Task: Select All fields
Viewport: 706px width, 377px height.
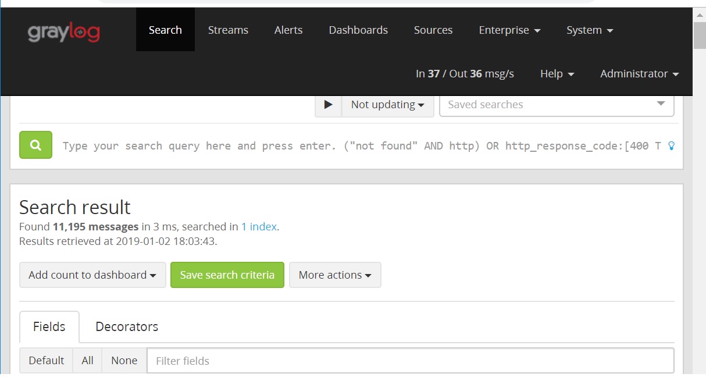Action: pos(87,361)
